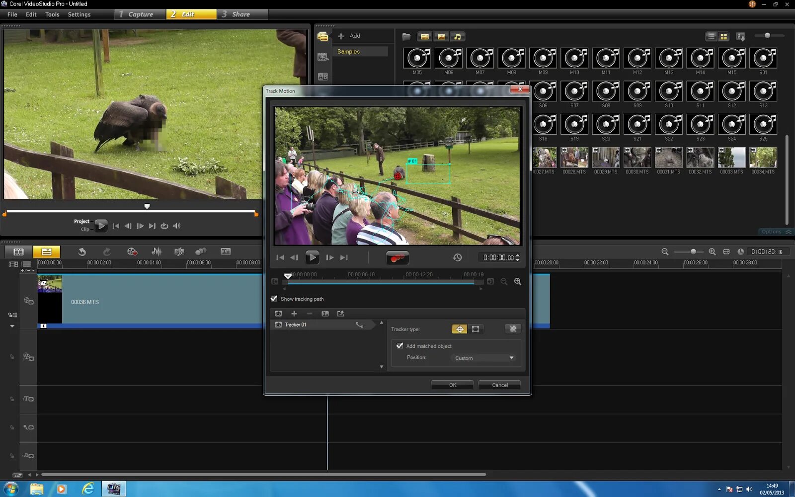Image resolution: width=795 pixels, height=497 pixels.
Task: Toggle Add matched object checkbox
Action: click(399, 346)
